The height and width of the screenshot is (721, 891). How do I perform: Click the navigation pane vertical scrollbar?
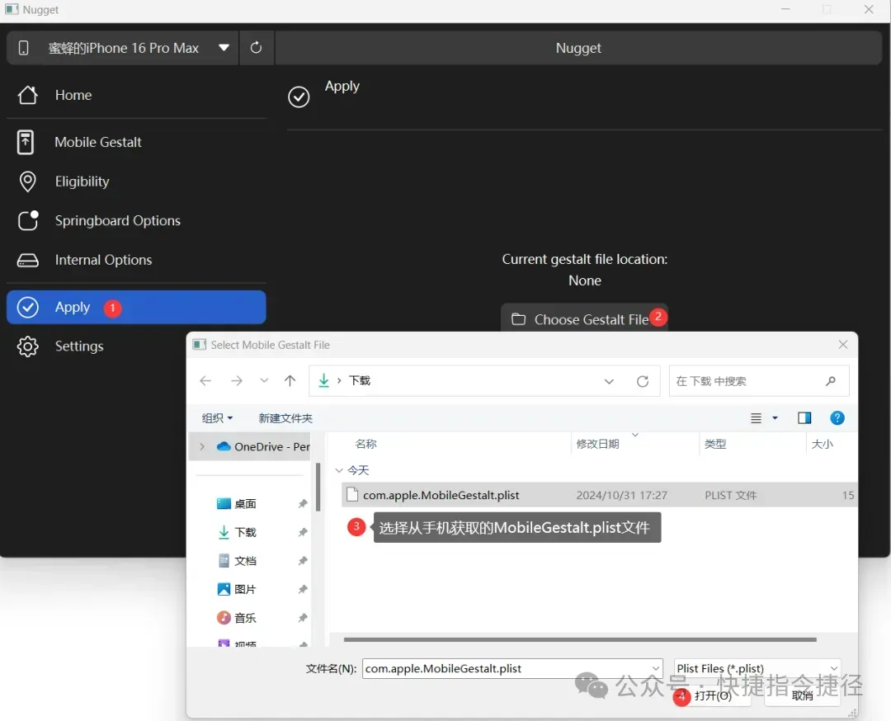tap(318, 487)
